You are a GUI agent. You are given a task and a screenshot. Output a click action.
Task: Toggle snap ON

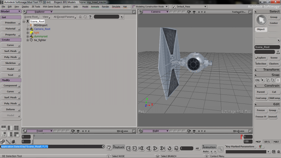(257, 80)
